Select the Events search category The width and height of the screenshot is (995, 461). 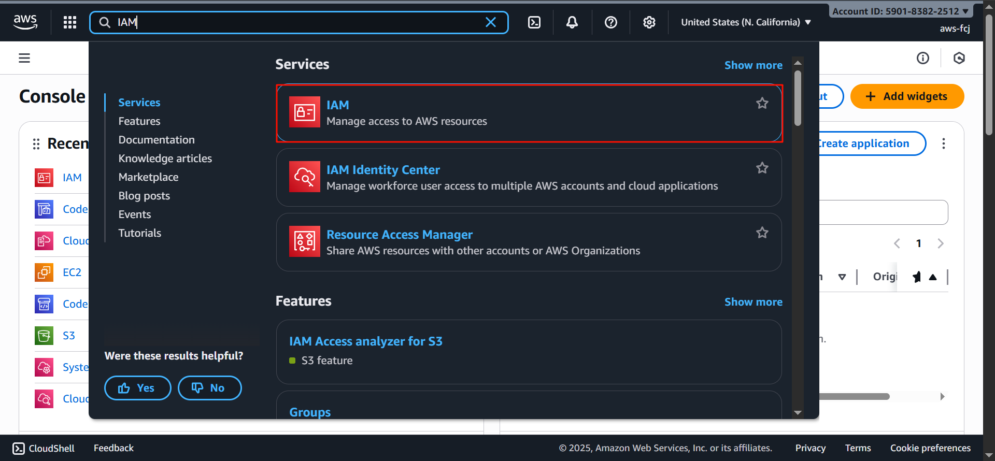[135, 214]
